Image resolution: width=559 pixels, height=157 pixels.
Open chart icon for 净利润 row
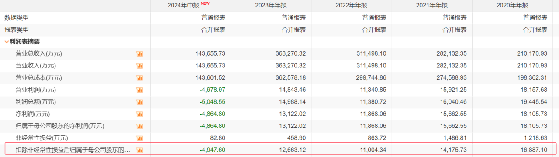140,114
